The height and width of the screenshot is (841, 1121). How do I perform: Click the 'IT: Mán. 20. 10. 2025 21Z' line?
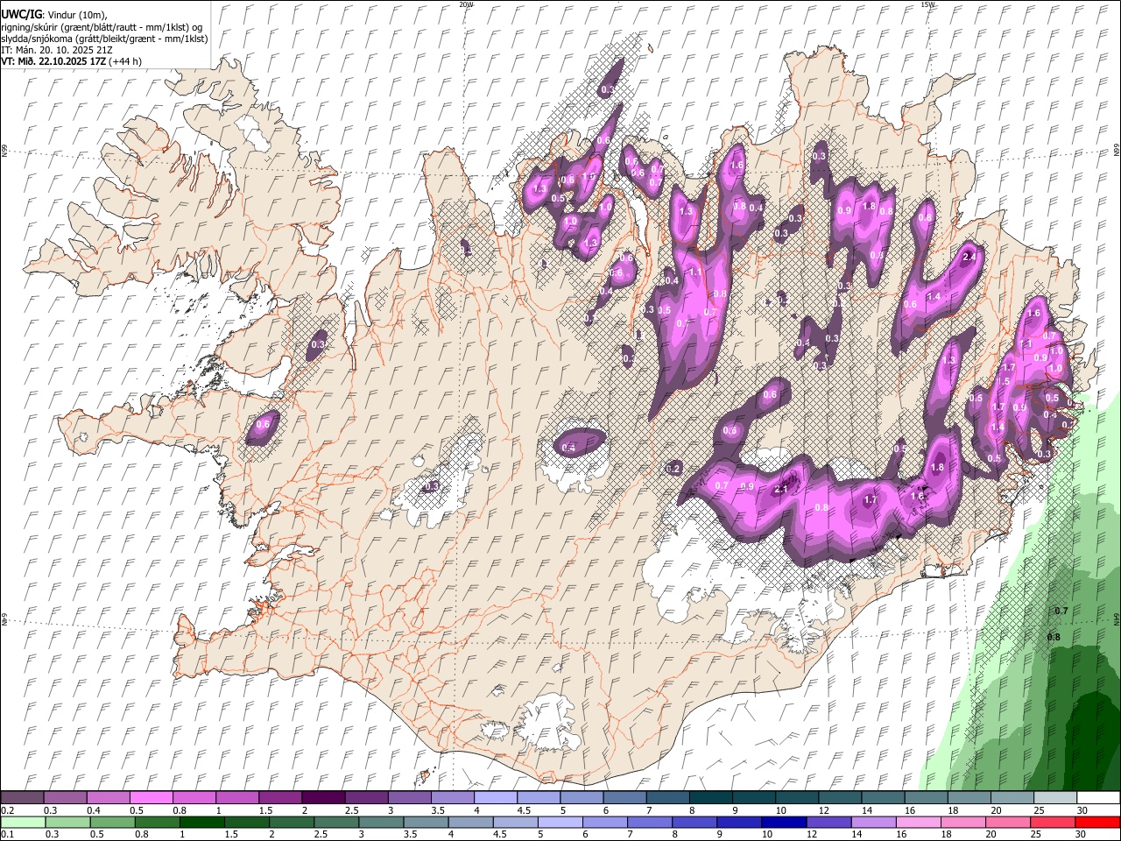[57, 50]
